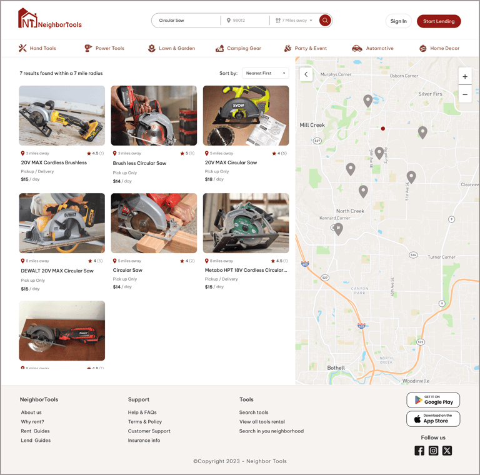This screenshot has height=475, width=480.
Task: Expand the 7 Miles away distance dropdown
Action: coord(294,21)
